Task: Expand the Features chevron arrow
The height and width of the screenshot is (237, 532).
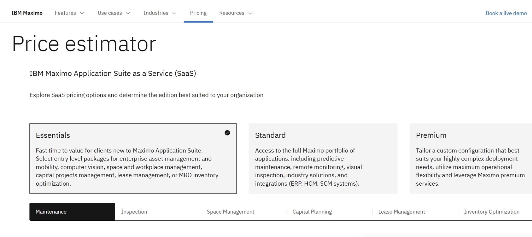Action: tap(82, 13)
